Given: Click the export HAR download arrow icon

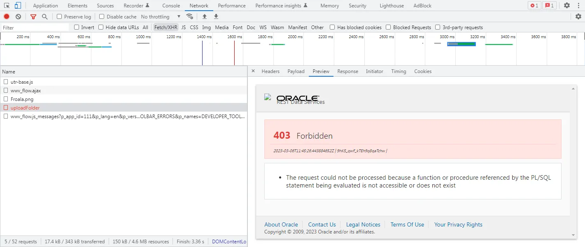Looking at the screenshot, I should coord(216,16).
